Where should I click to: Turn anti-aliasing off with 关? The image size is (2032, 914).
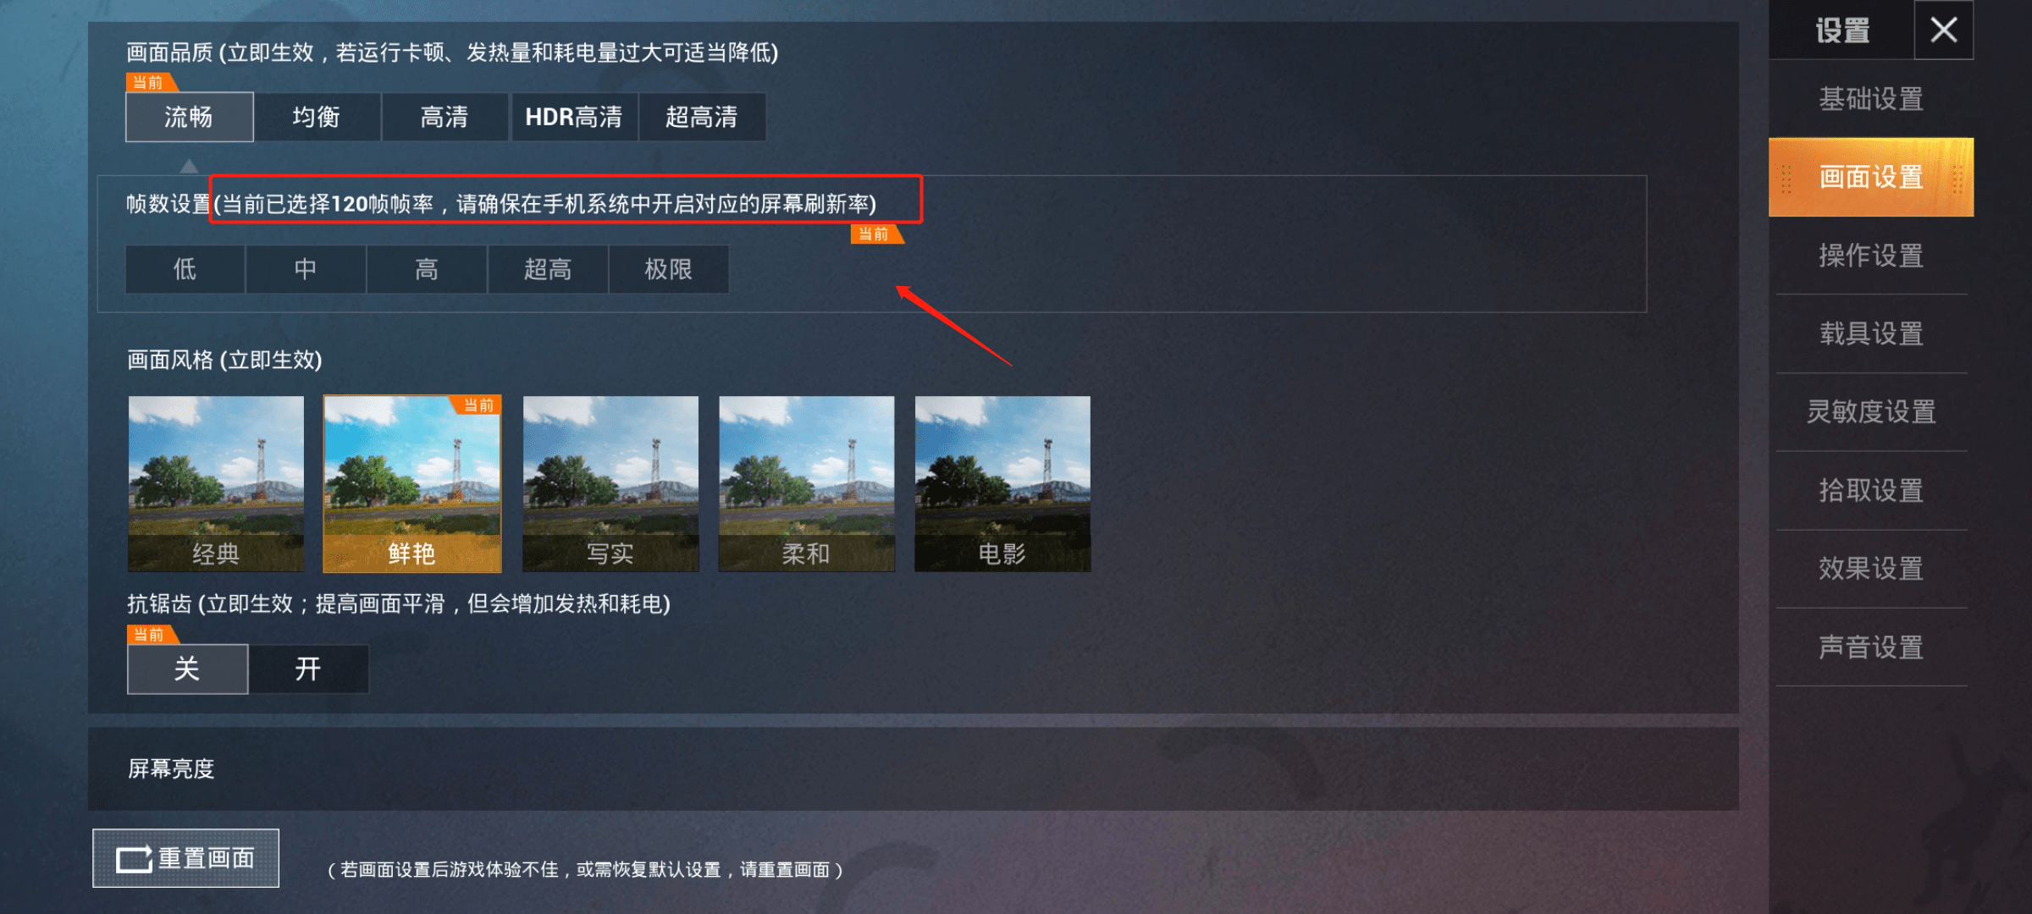tap(187, 669)
